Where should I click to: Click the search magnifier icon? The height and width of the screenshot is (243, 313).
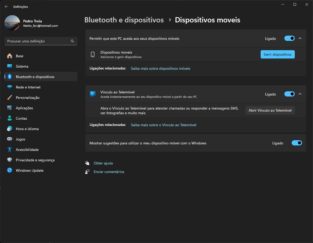point(72,41)
